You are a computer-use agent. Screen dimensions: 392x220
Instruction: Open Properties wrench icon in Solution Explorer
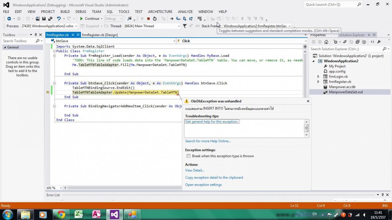pyautogui.click(x=379, y=42)
